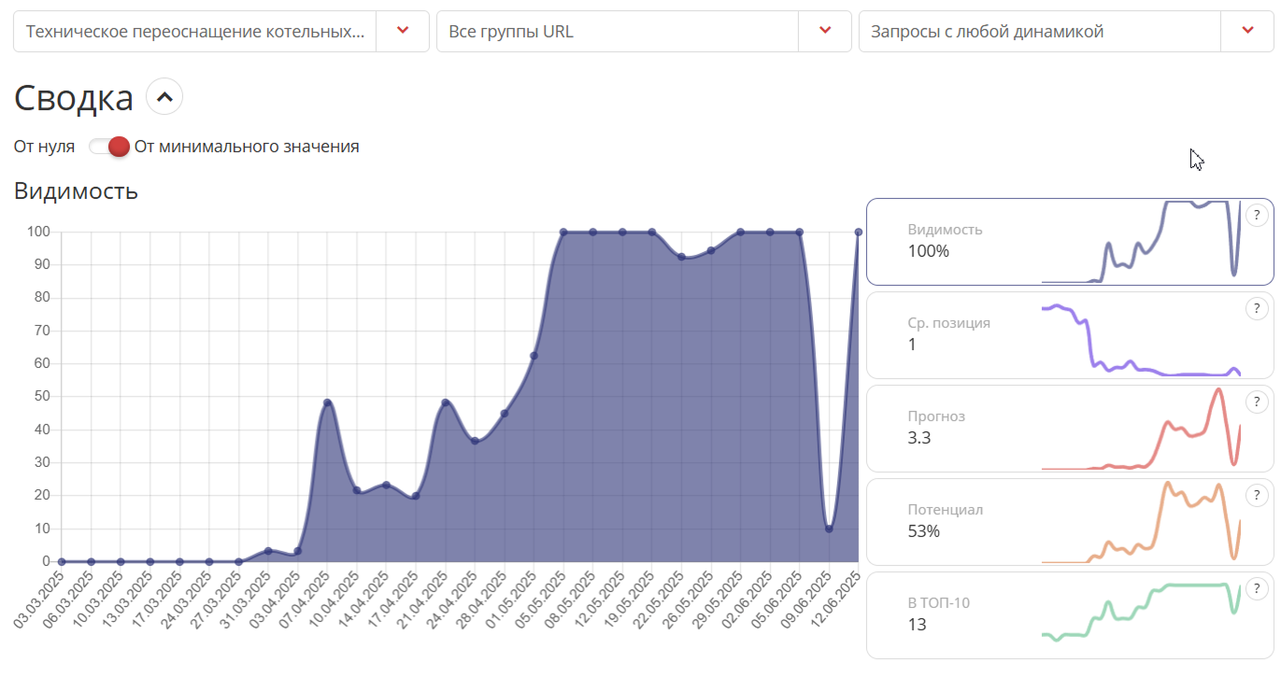The width and height of the screenshot is (1281, 677).
Task: Select the Видимость 100% metric card
Action: click(1070, 241)
